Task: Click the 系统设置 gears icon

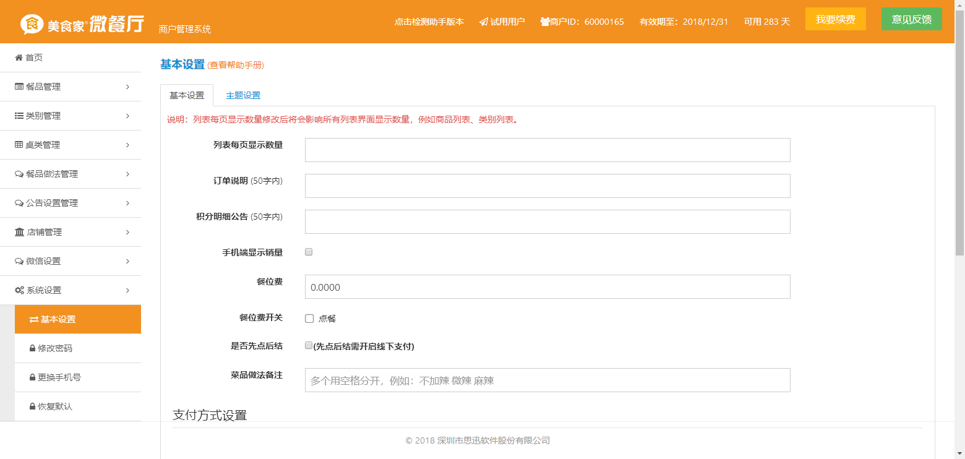Action: pyautogui.click(x=19, y=290)
